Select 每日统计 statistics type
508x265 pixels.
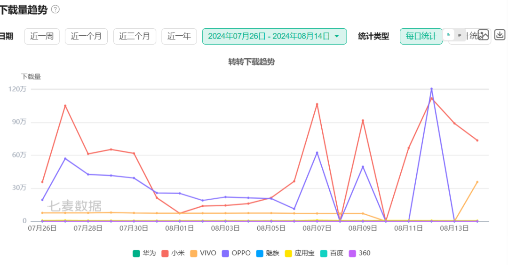[x=421, y=36]
